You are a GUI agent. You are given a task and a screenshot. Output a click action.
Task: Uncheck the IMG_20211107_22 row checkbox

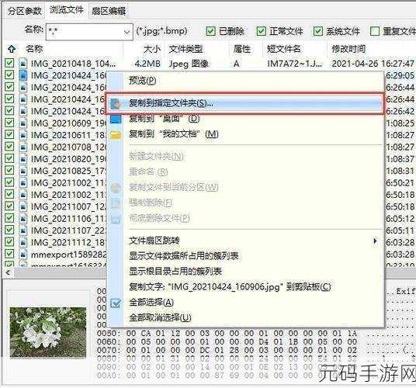point(9,230)
